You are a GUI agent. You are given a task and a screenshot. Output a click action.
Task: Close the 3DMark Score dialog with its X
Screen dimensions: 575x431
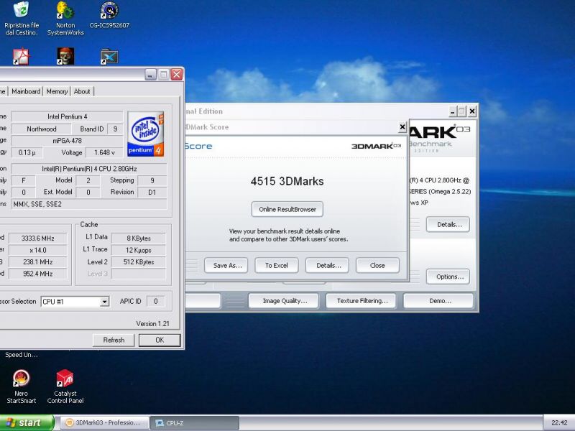pyautogui.click(x=402, y=127)
